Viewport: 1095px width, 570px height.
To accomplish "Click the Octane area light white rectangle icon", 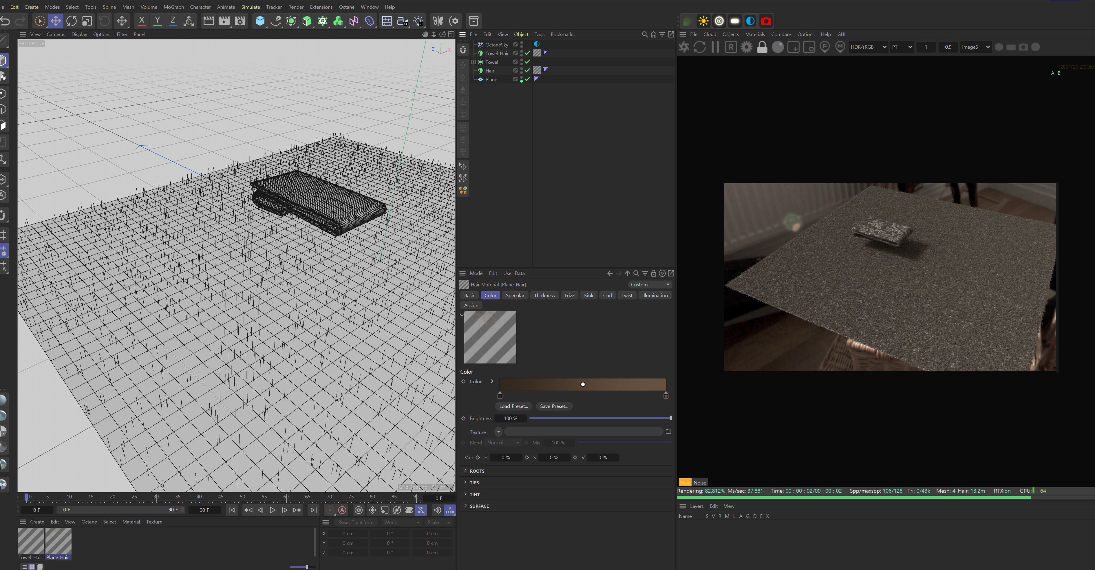I will pos(734,21).
